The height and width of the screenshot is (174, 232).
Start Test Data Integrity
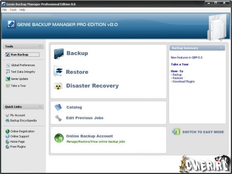(x=23, y=72)
